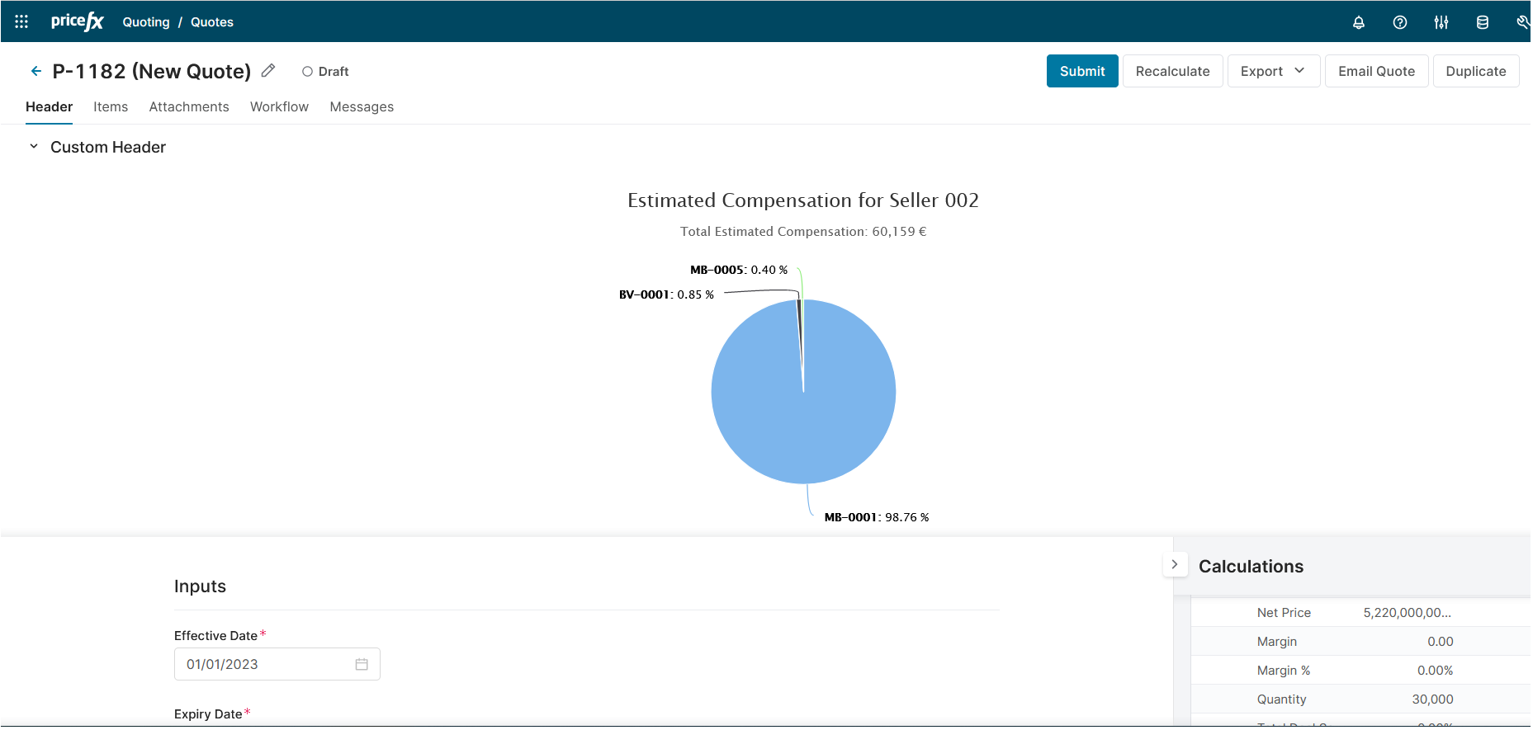Click the back arrow beside P-1182

pos(35,71)
